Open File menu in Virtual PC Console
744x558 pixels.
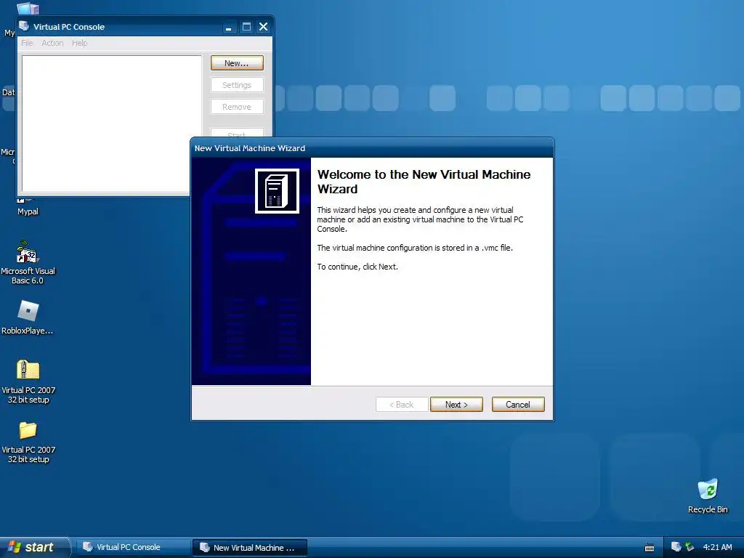pyautogui.click(x=27, y=43)
